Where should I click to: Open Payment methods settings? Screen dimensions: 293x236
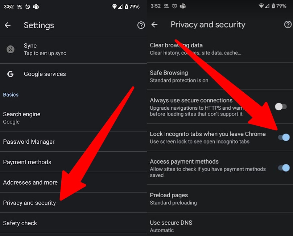[27, 162]
